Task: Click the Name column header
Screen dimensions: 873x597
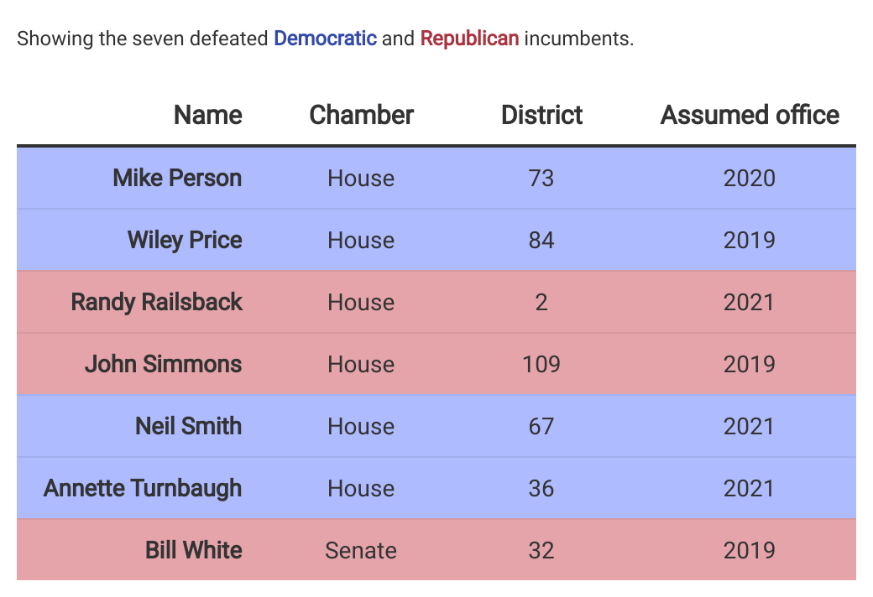Action: [207, 115]
